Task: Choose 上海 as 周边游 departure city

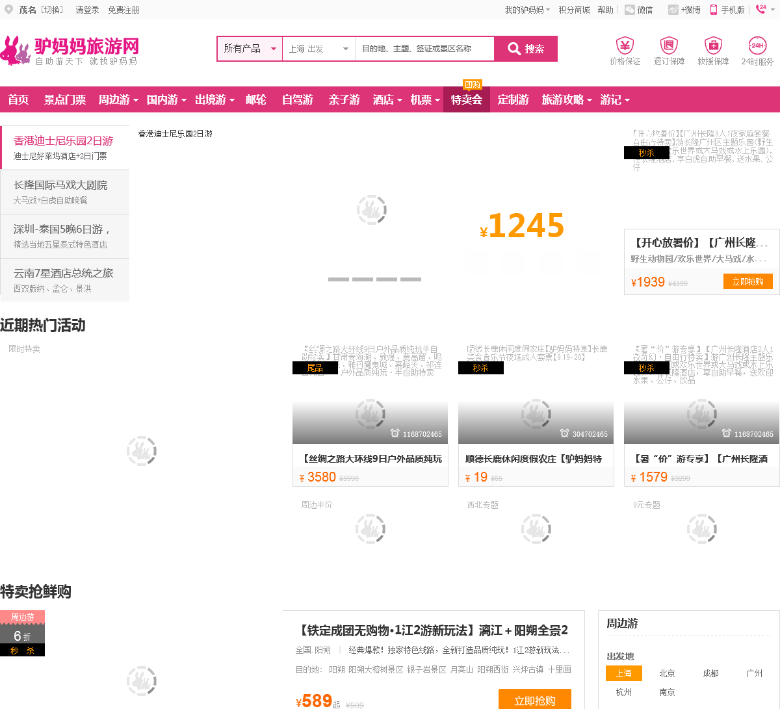Action: [x=624, y=673]
